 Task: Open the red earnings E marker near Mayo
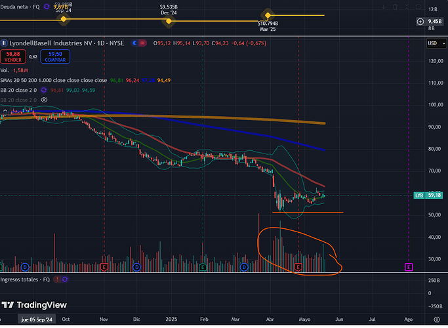(x=298, y=268)
